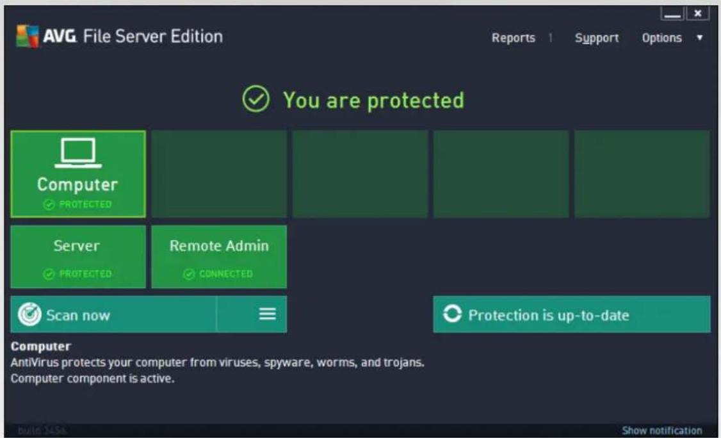
Task: Click the CONNECTED check icon on Remote Admin
Action: [189, 274]
